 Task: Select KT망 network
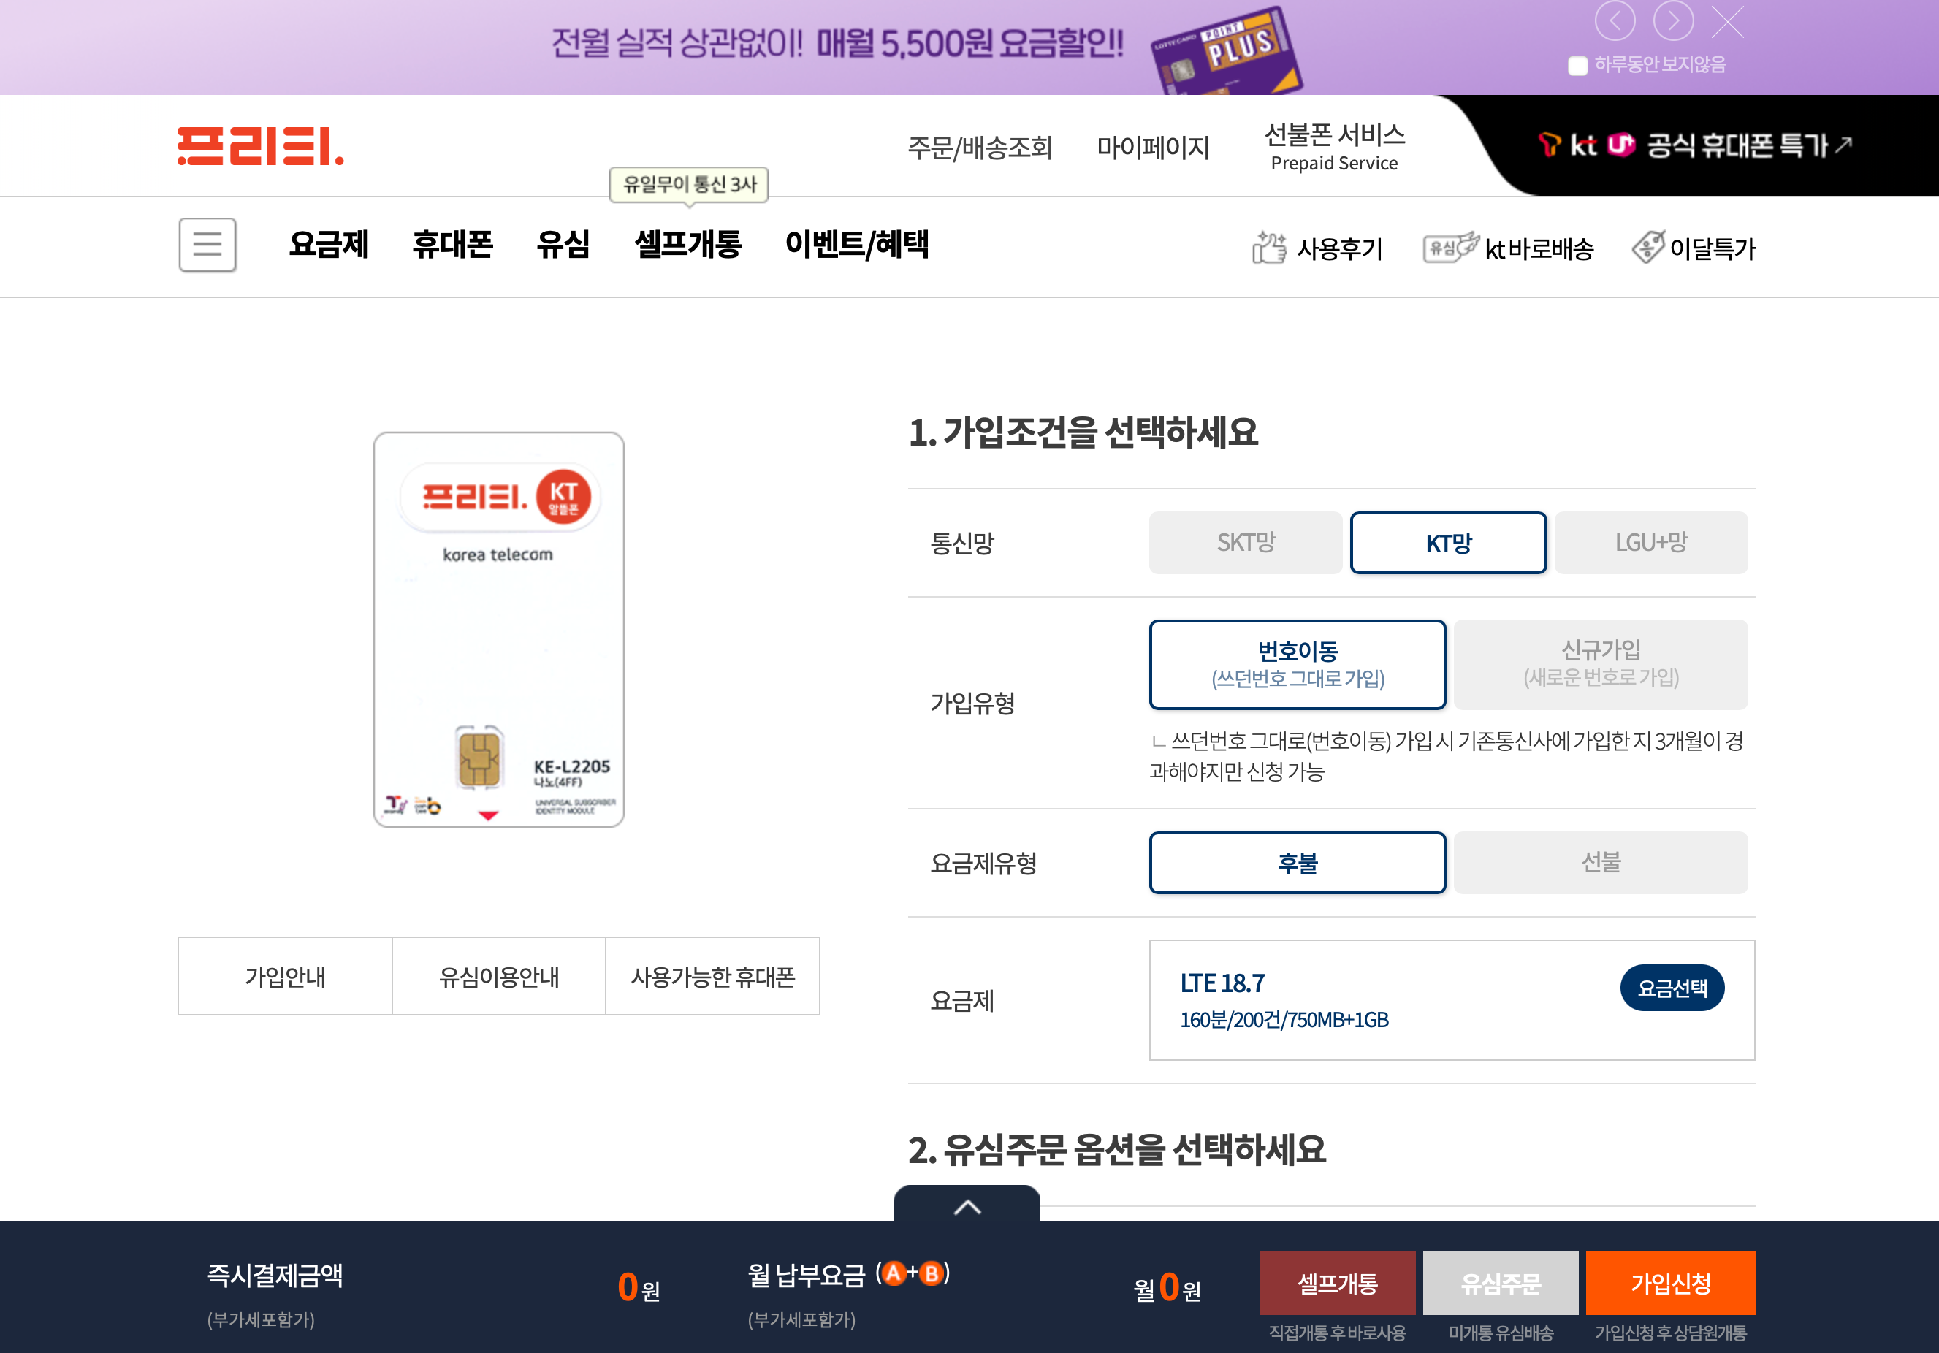pos(1448,542)
